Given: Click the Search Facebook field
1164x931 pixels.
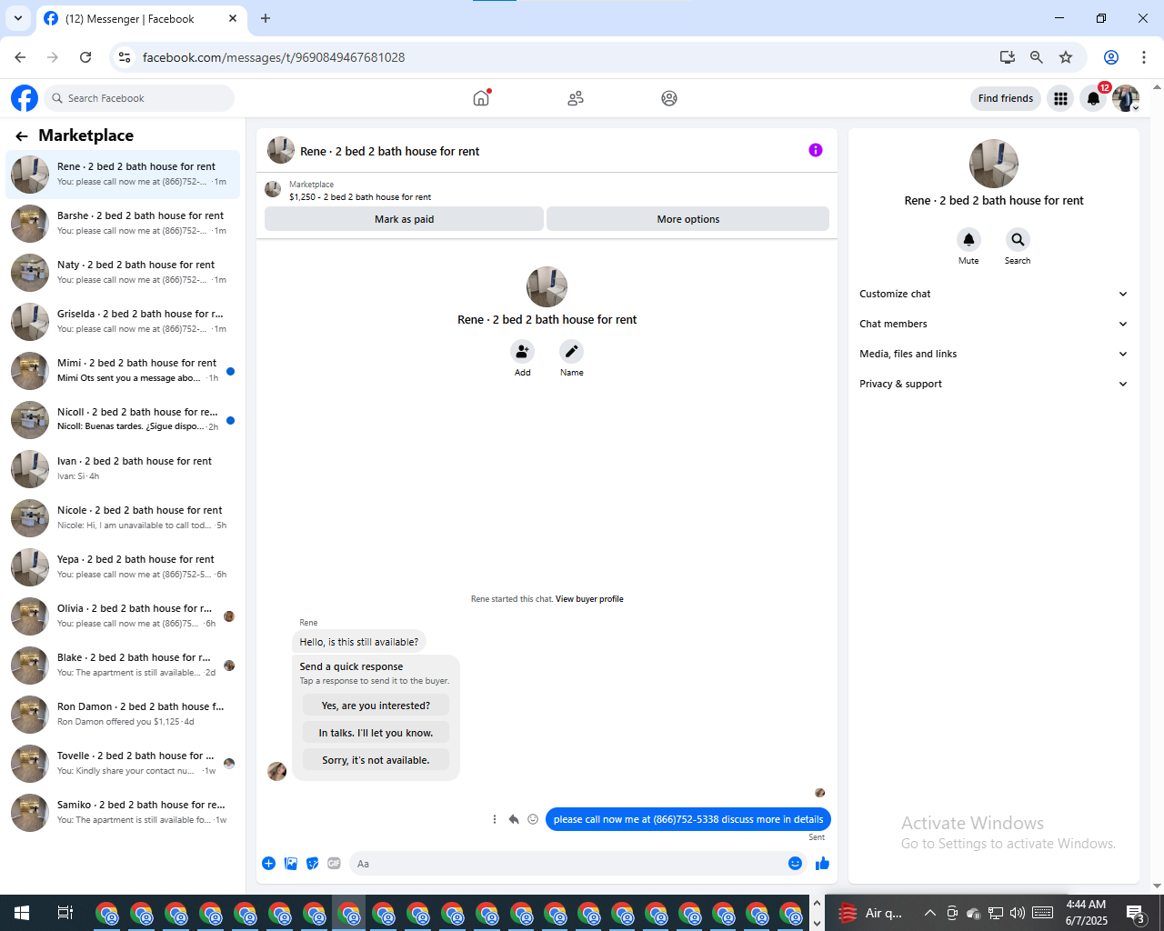Looking at the screenshot, I should (x=138, y=98).
